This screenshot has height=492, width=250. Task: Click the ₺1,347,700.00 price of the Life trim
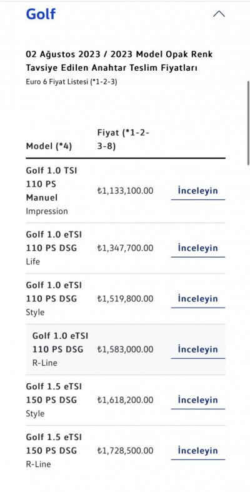tap(125, 248)
